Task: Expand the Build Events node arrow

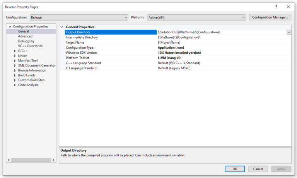Action: [x=15, y=75]
